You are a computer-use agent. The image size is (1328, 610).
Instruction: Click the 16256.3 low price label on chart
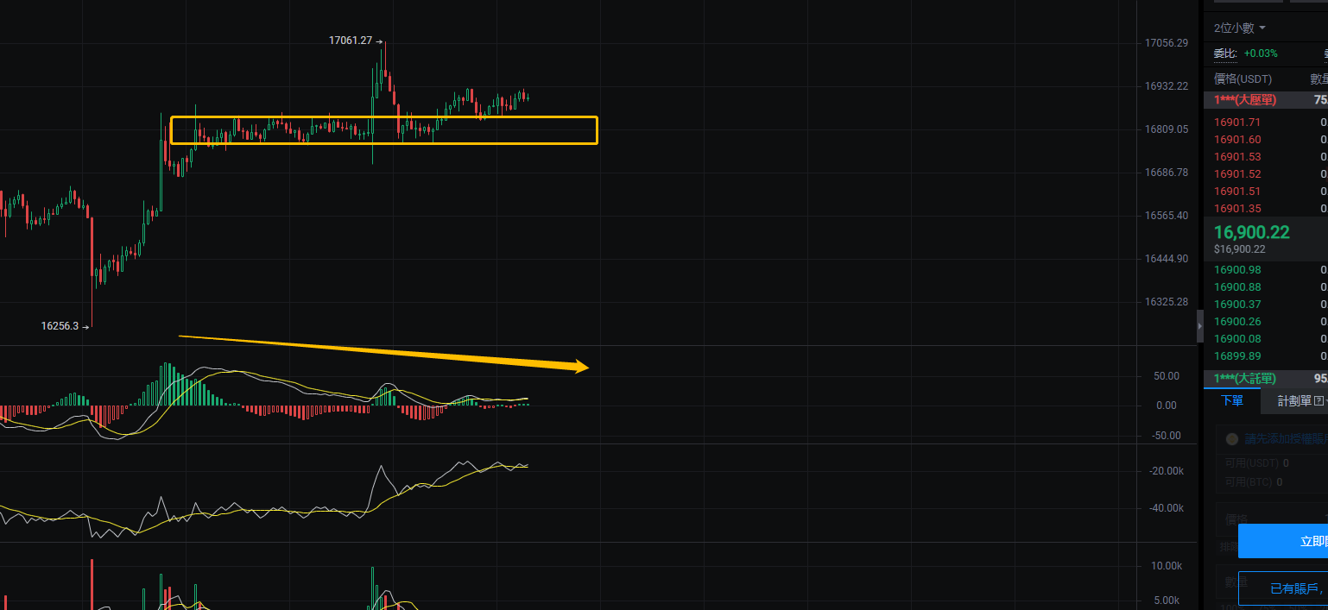[60, 326]
